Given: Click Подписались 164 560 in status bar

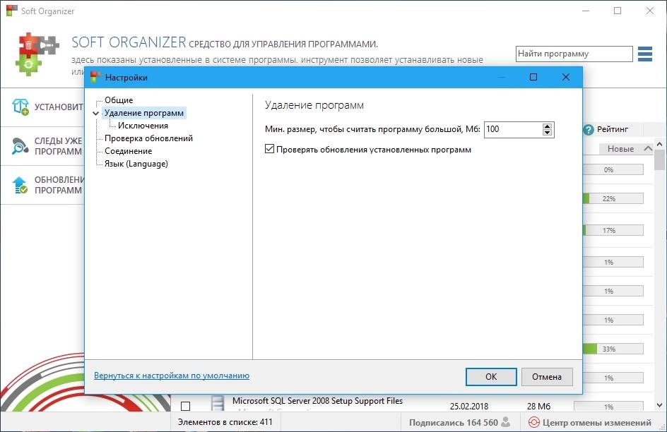Looking at the screenshot, I should click(x=459, y=422).
